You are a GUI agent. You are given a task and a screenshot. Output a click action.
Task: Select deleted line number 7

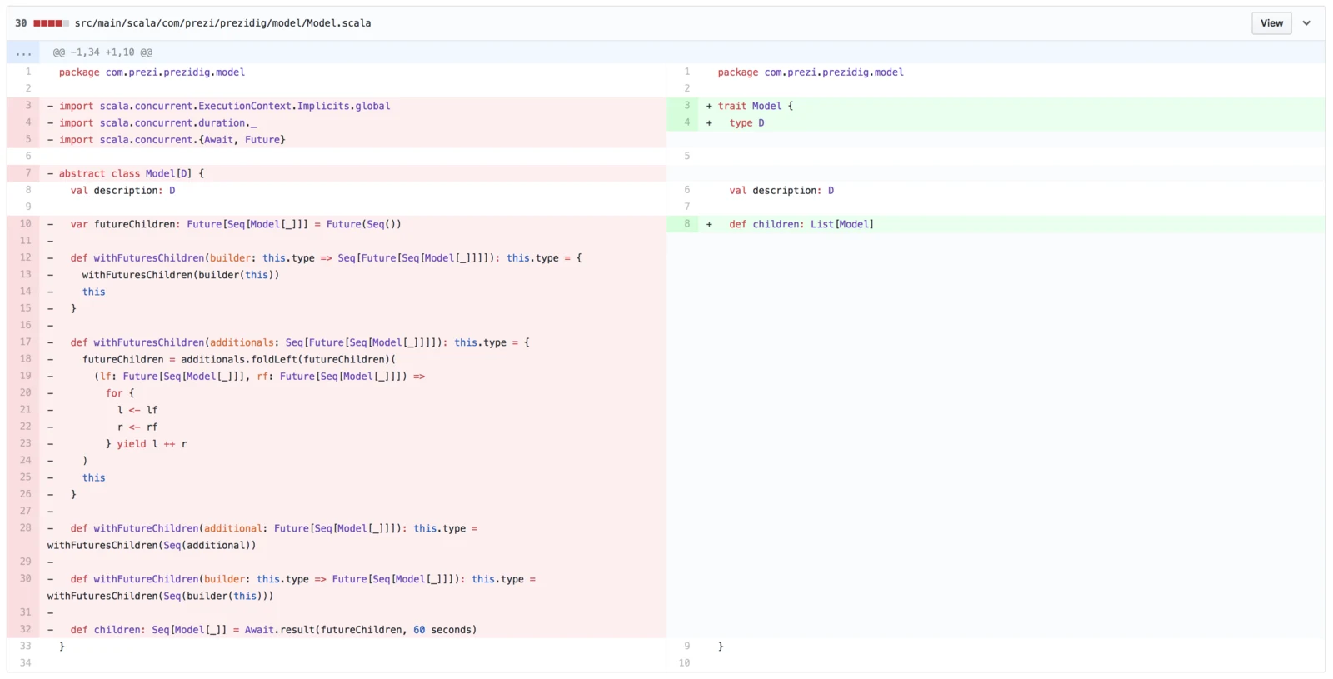(23, 173)
